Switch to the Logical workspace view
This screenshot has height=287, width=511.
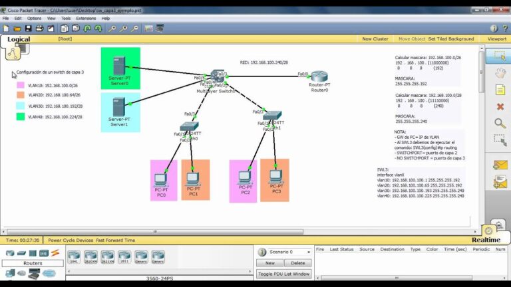[x=19, y=39]
